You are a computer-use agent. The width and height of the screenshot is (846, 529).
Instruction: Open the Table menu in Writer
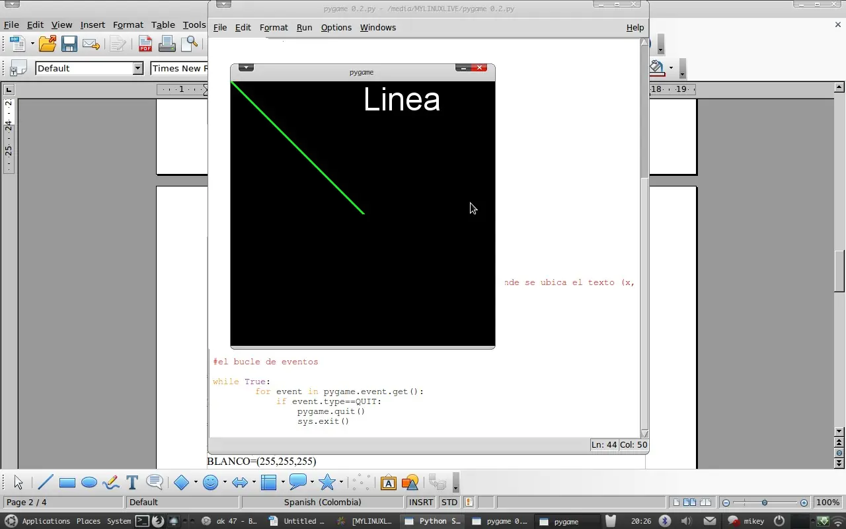(x=163, y=24)
